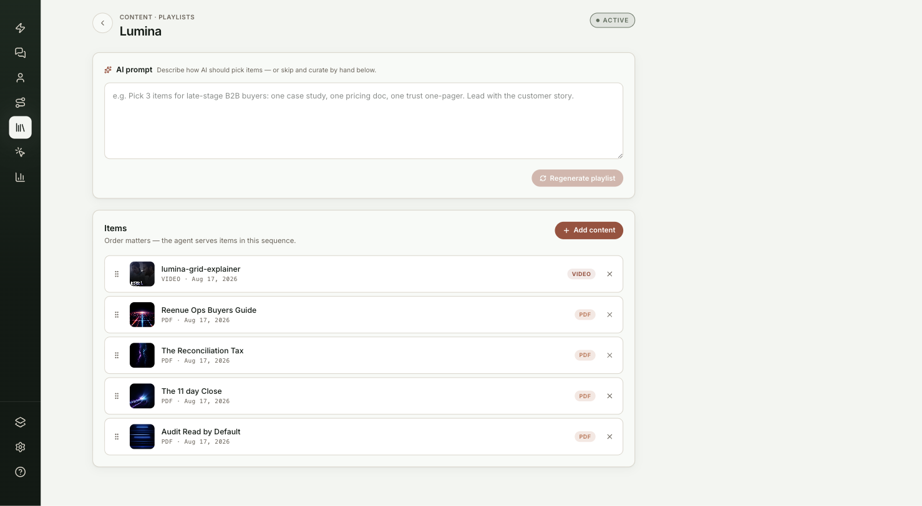The image size is (922, 506).
Task: Click the PDF tag on The Reconciliation Tax
Action: (x=585, y=355)
